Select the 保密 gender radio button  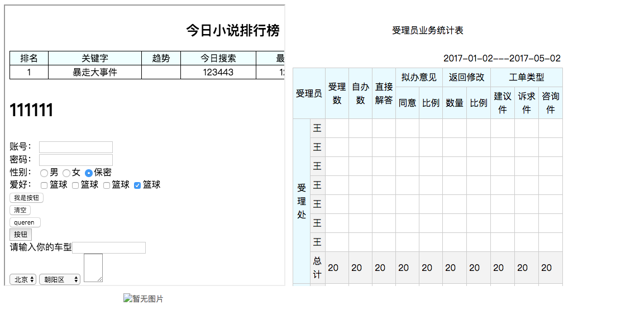click(x=89, y=173)
